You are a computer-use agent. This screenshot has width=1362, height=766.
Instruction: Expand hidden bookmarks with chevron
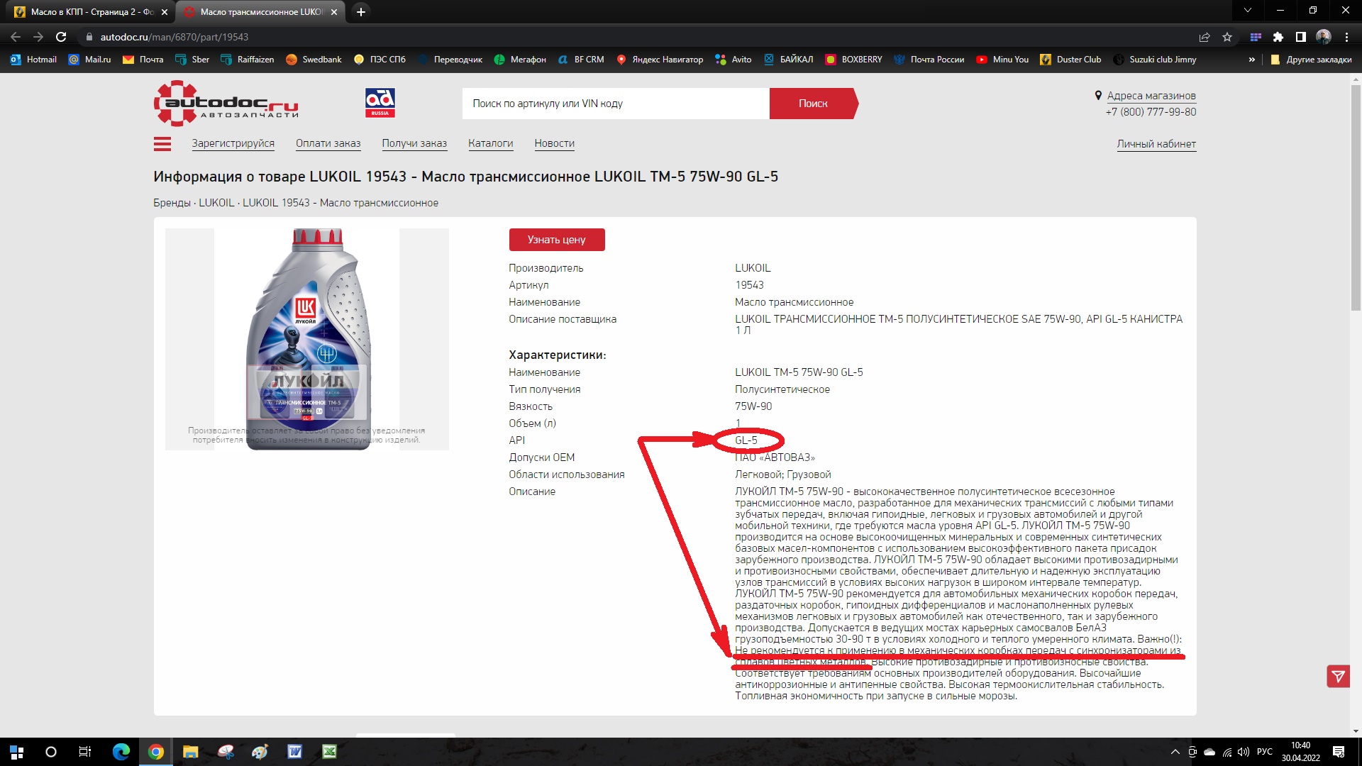(1252, 60)
